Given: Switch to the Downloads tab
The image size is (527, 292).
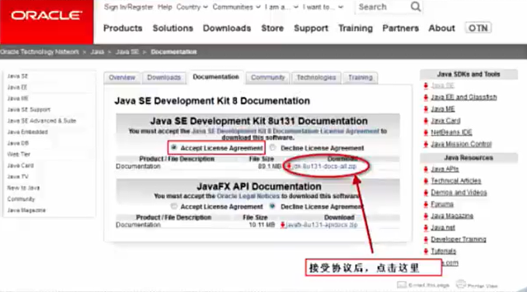Looking at the screenshot, I should [164, 78].
